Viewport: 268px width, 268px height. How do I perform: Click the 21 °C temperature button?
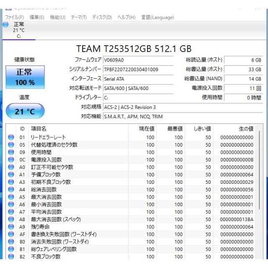pos(25,111)
